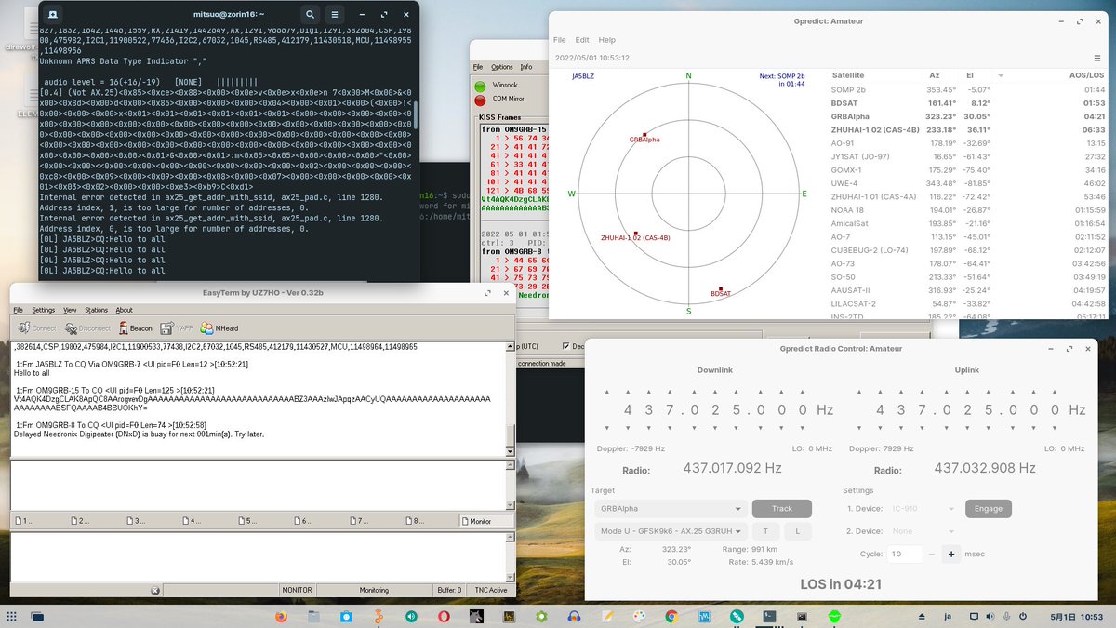1116x628 pixels.
Task: Click the ZHUHAI-1 02 marker on the polar plot
Action: click(x=636, y=234)
